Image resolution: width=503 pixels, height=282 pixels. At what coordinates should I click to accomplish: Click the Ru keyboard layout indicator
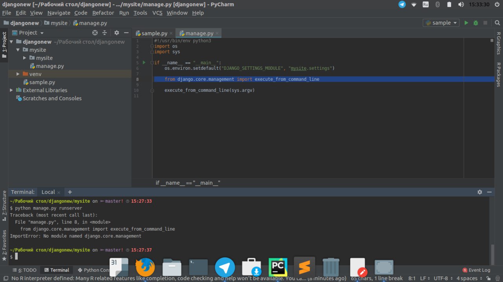(426, 4)
